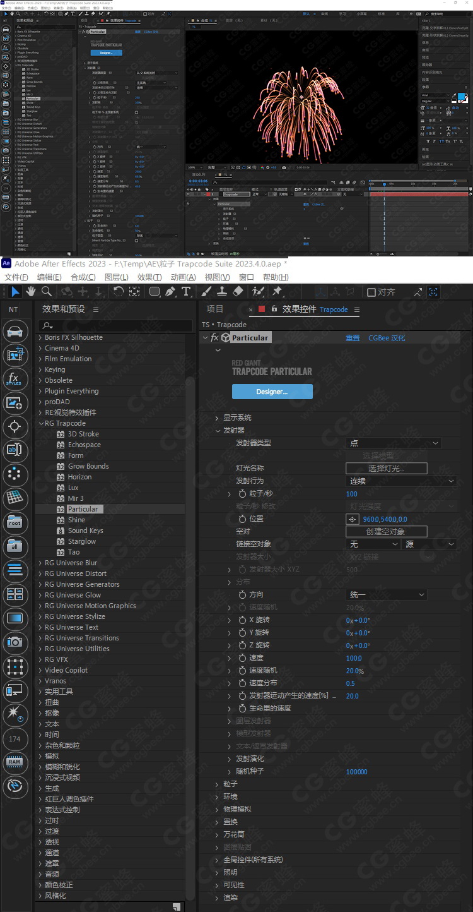Select the Puppet Pin tool
The height and width of the screenshot is (912, 473).
(277, 291)
